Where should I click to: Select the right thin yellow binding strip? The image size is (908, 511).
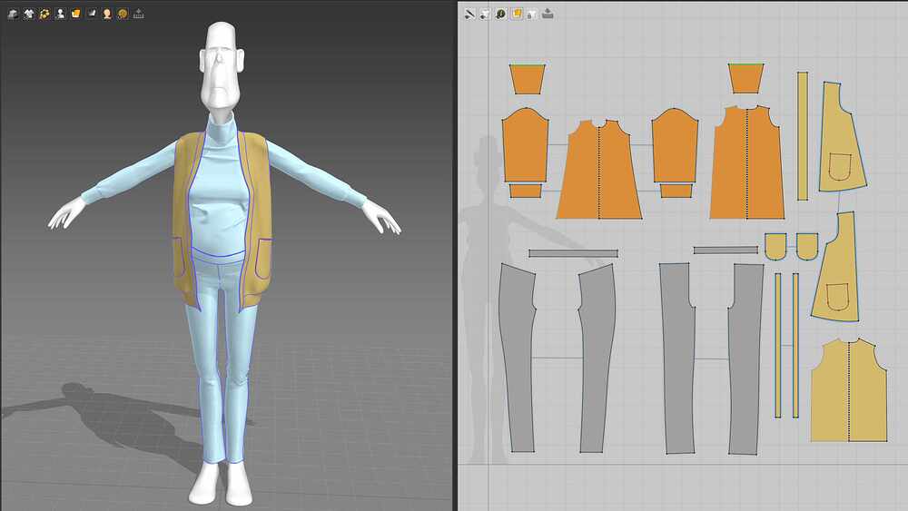[795, 346]
